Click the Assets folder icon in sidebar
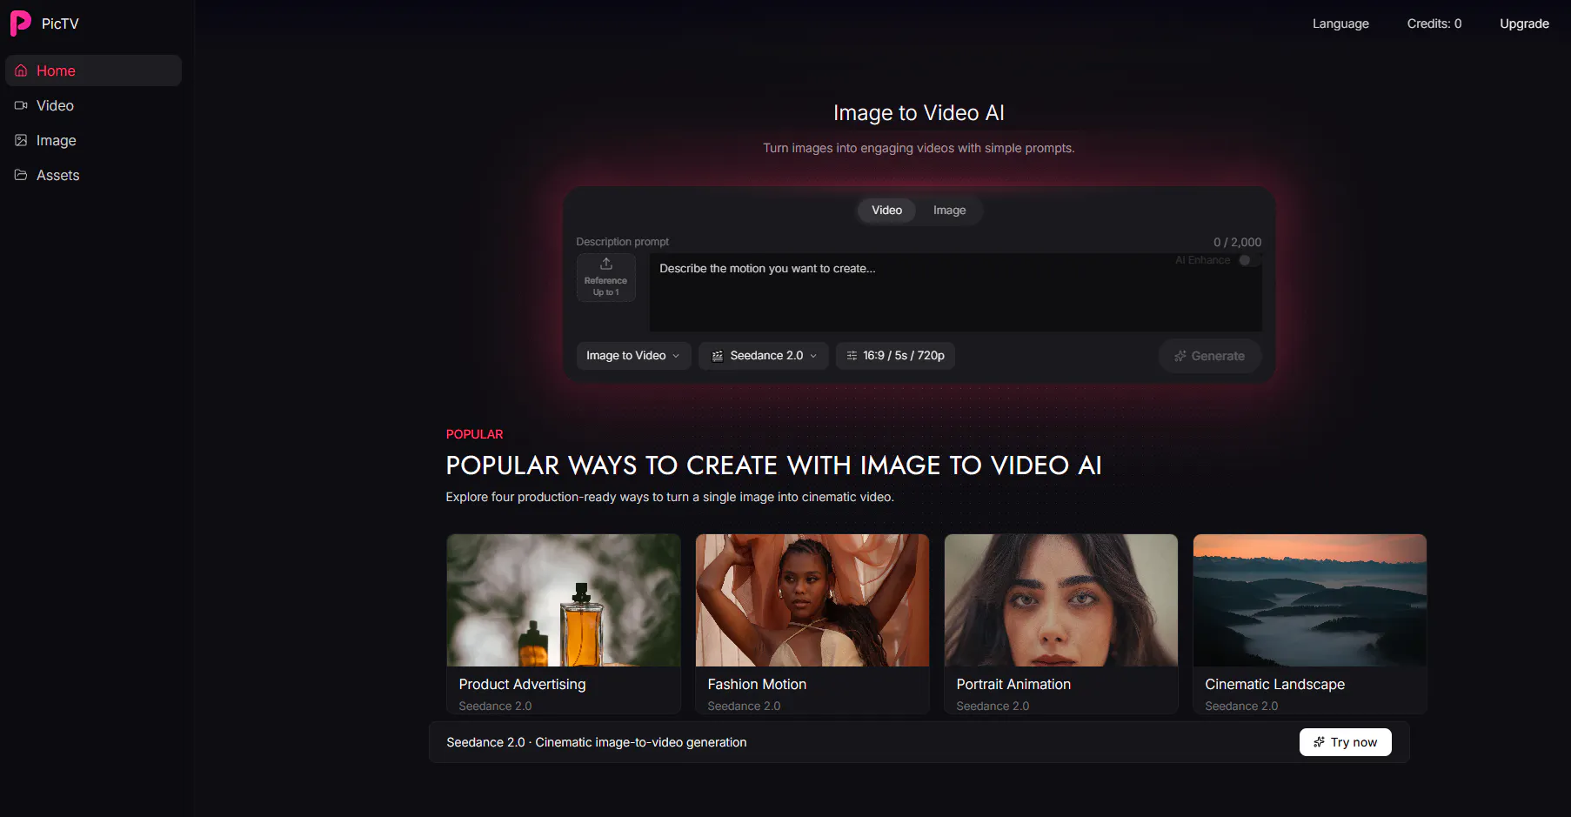 coord(21,175)
